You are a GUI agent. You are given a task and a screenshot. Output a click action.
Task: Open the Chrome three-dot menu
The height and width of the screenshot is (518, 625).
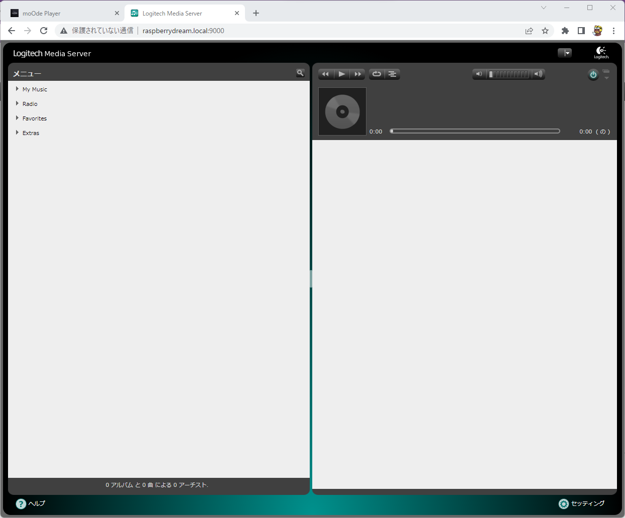[613, 31]
